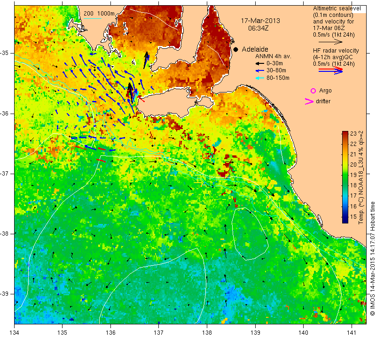This screenshot has height=338, width=376.
Task: Click the Altimetric sealevel legend heading
Action: tap(337, 8)
